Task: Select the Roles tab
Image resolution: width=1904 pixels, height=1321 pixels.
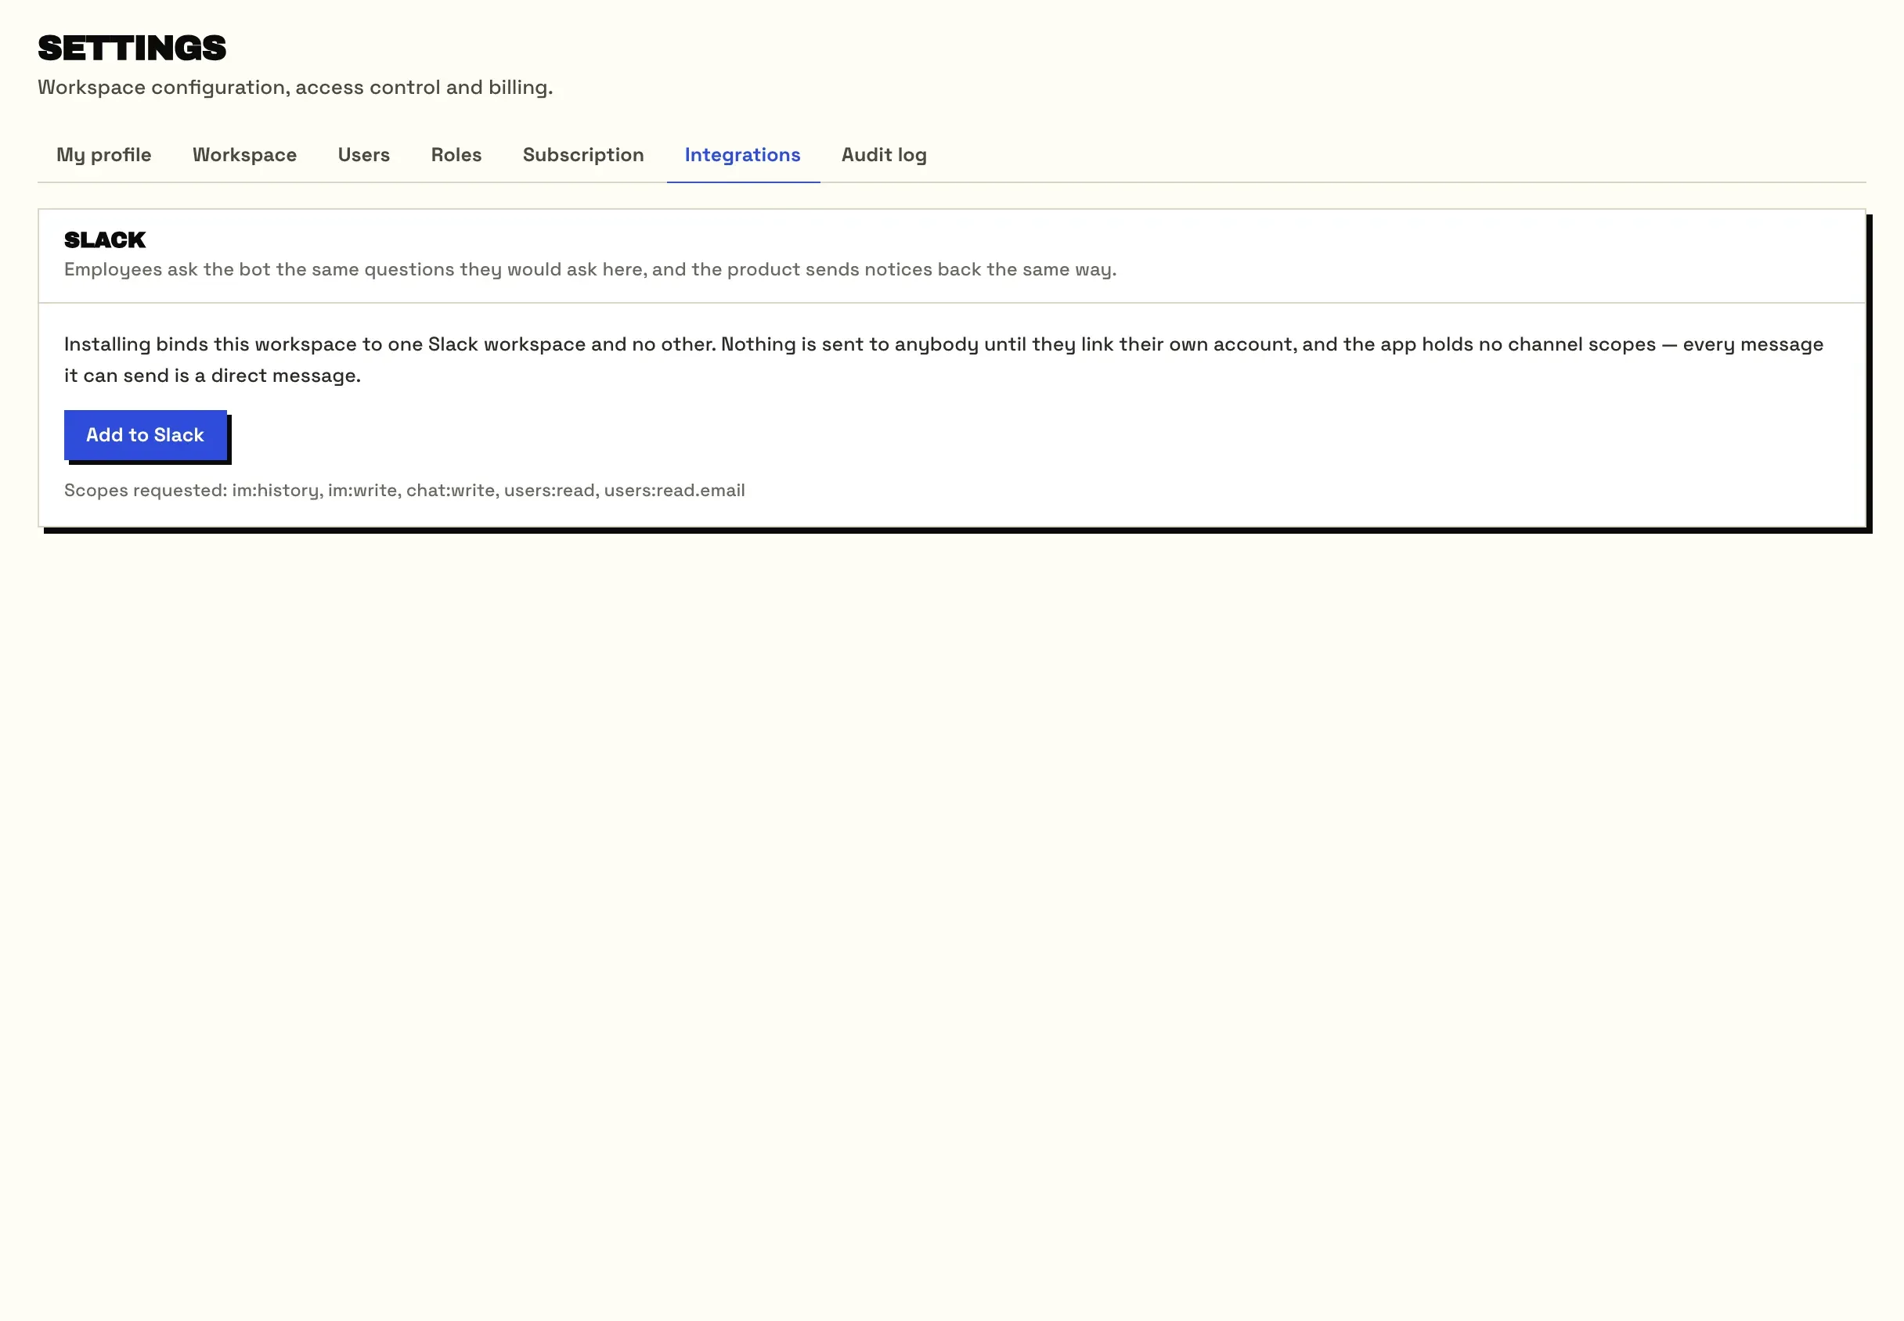Action: pos(456,155)
